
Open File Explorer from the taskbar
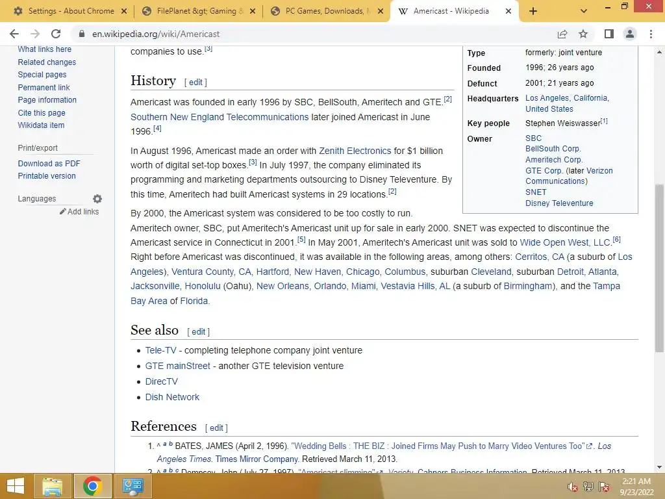click(52, 486)
